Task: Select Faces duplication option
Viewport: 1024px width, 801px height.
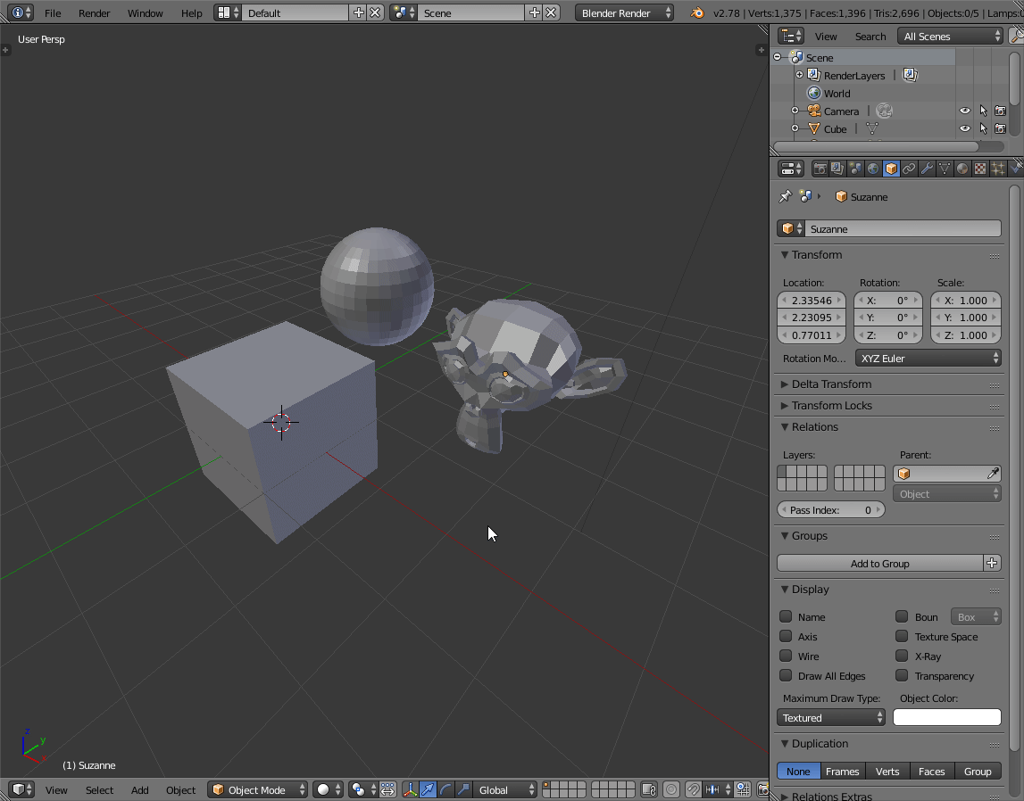Action: [932, 771]
